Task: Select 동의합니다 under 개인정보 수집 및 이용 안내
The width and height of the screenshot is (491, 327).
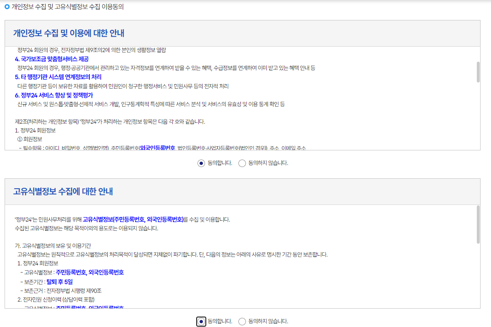Action: 201,163
